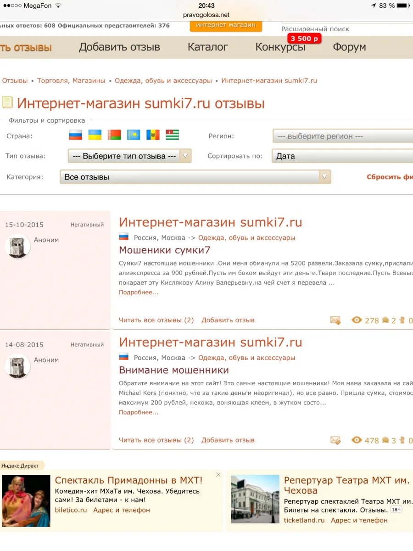The image size is (413, 551).
Task: Open the sort by 'Дата' dropdown
Action: point(343,156)
